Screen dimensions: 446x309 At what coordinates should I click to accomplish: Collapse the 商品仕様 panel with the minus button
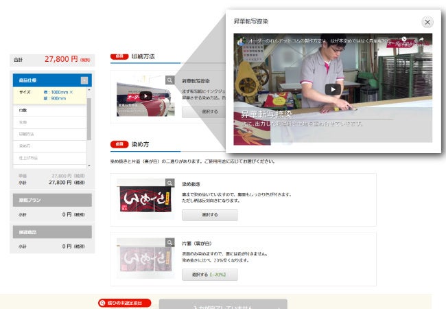tap(84, 80)
